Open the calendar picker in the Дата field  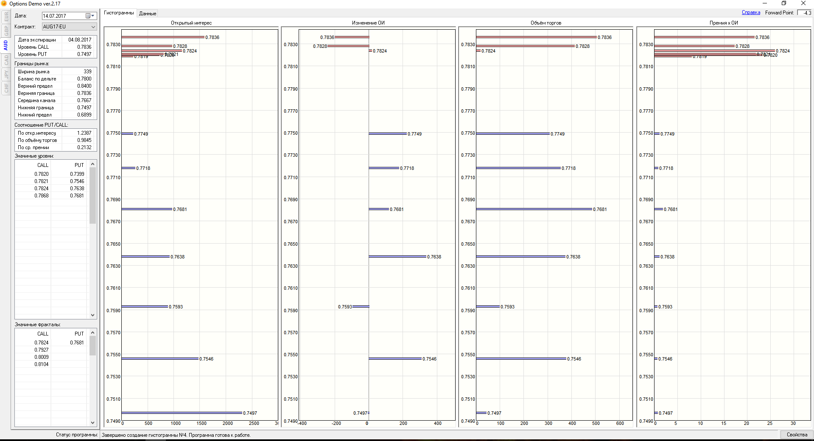click(x=90, y=16)
